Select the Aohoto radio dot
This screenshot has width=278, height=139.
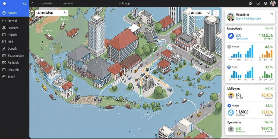click(x=229, y=106)
